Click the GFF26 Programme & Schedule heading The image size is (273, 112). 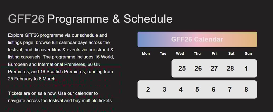90,19
